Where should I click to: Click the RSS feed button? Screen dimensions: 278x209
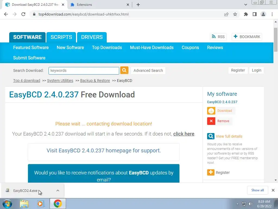(x=218, y=37)
